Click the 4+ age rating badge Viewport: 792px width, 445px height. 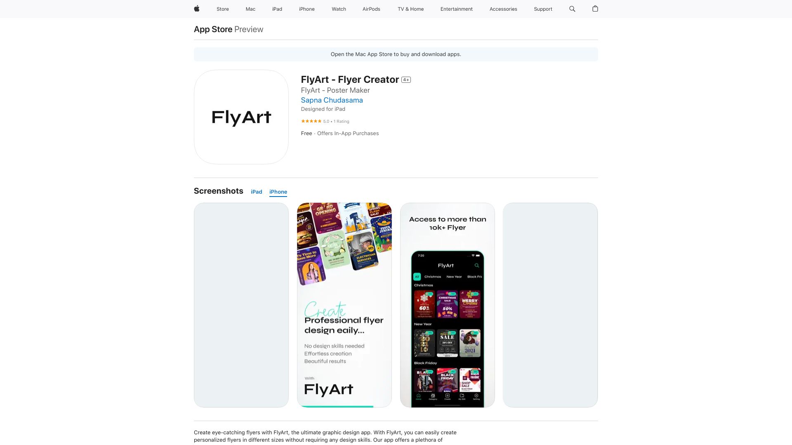pos(406,80)
